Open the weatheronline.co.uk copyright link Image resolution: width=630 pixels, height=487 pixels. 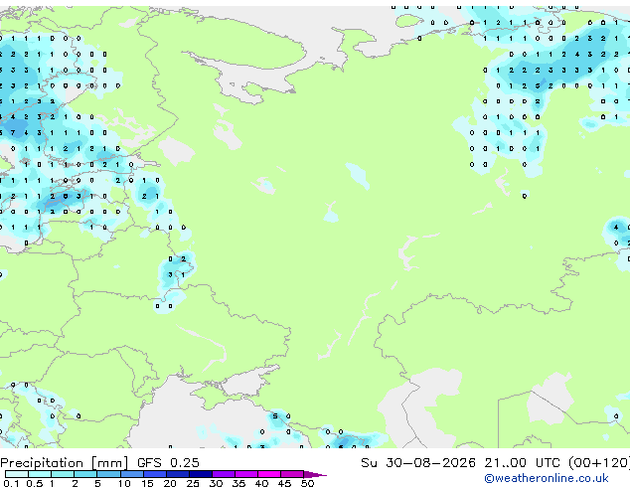(x=546, y=478)
